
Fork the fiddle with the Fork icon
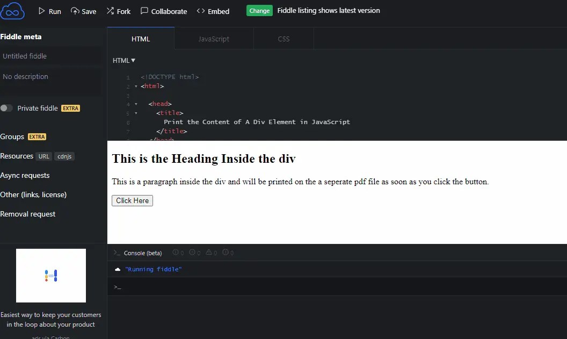[109, 11]
